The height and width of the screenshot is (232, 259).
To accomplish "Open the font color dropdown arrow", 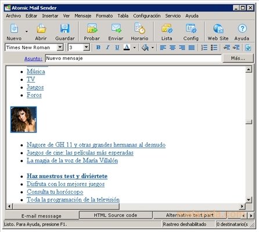I will pos(134,48).
